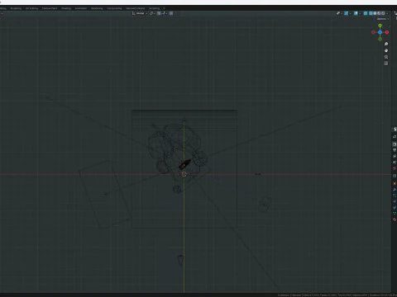Open the Render properties tab

pyautogui.click(x=395, y=144)
